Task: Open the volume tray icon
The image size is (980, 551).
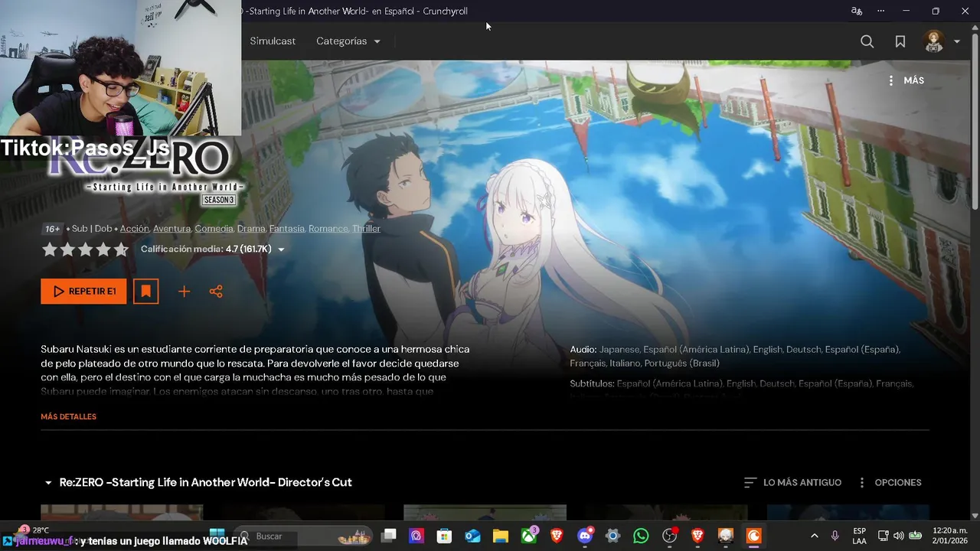Action: (898, 536)
